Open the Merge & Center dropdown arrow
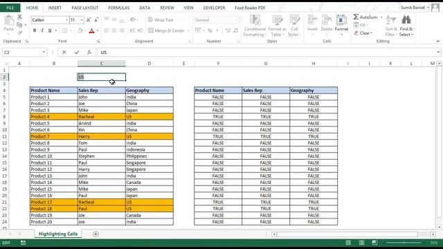The width and height of the screenshot is (443, 249). 188,30
